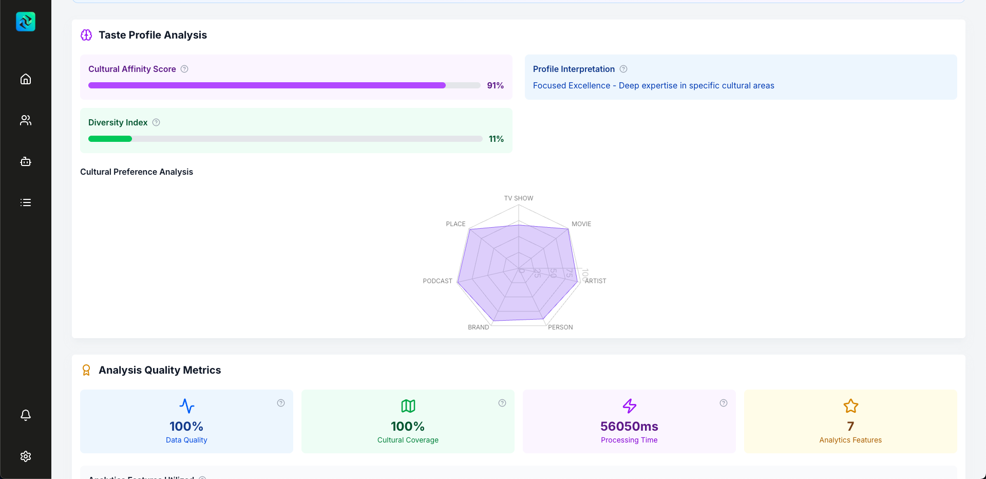
Task: Click the Taste Profile Analysis brain icon
Action: 86,35
